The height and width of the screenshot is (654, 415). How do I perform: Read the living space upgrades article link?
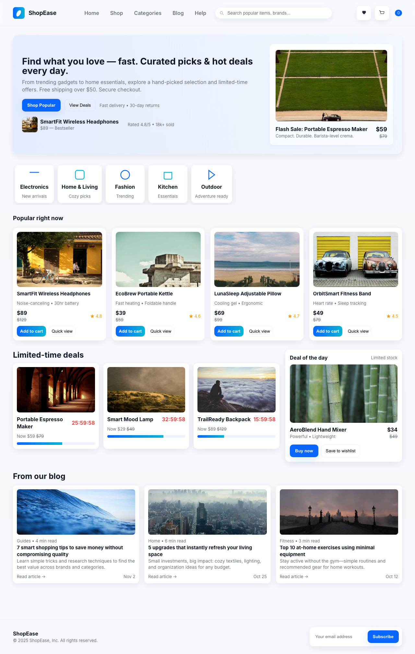tap(162, 577)
